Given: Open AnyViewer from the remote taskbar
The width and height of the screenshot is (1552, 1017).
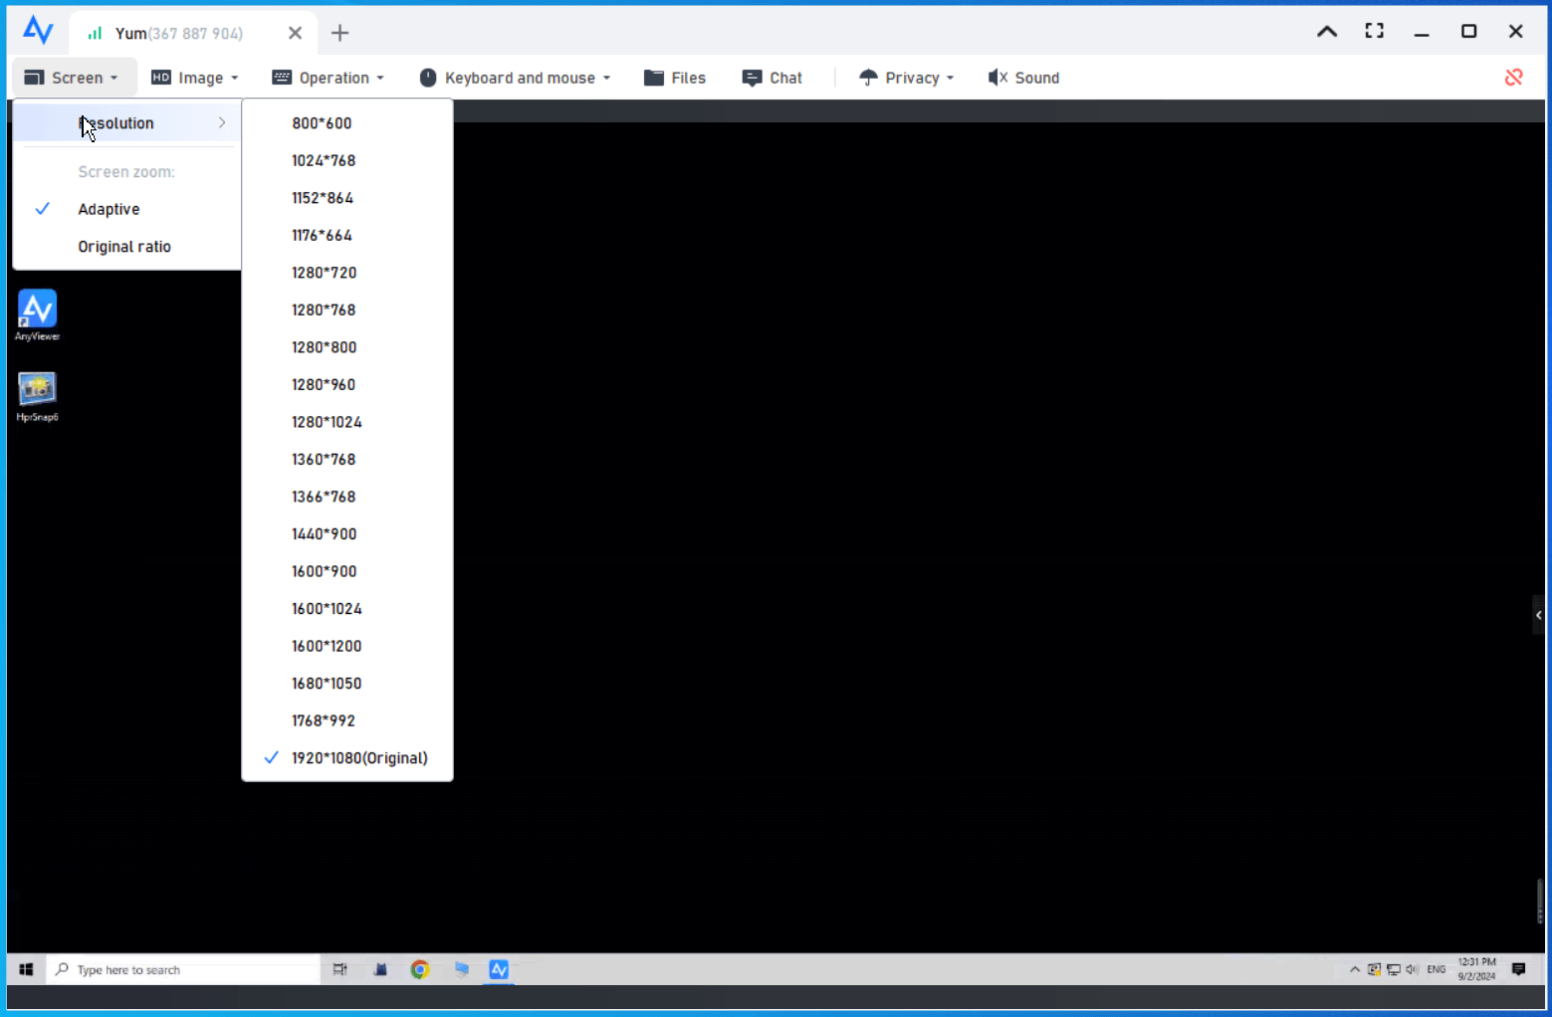Looking at the screenshot, I should 499,969.
